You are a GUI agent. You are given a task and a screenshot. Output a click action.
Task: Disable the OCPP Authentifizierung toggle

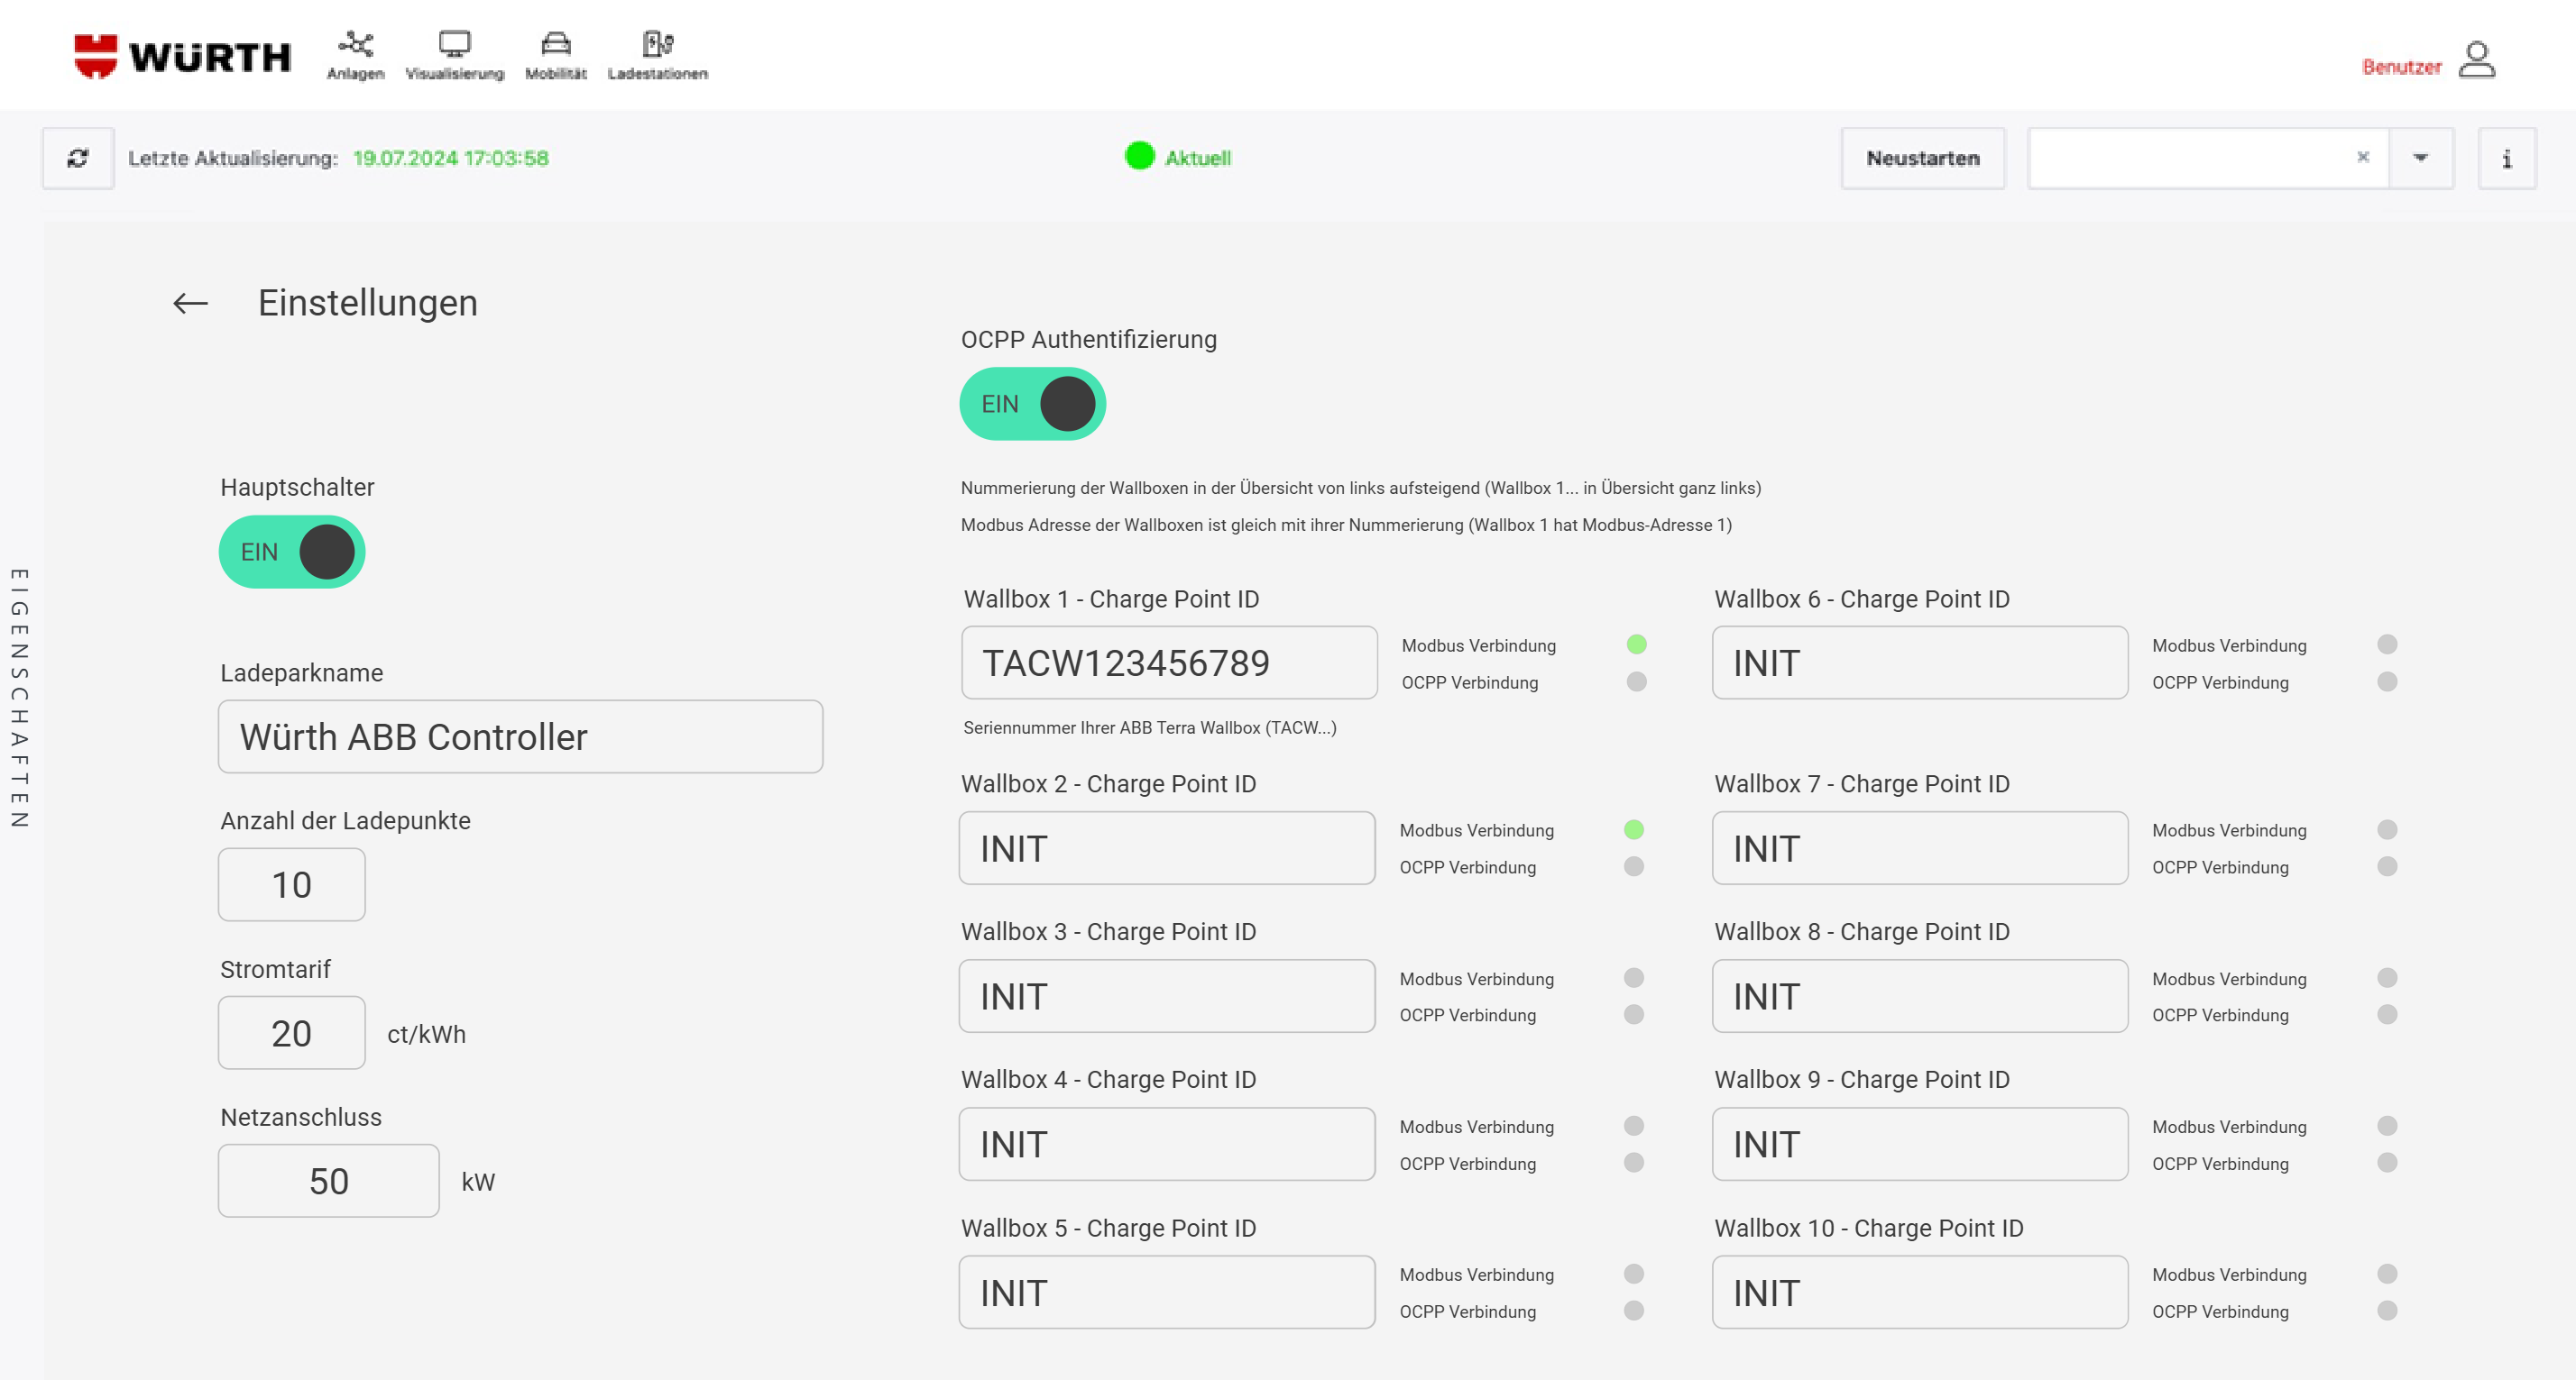[x=1032, y=404]
